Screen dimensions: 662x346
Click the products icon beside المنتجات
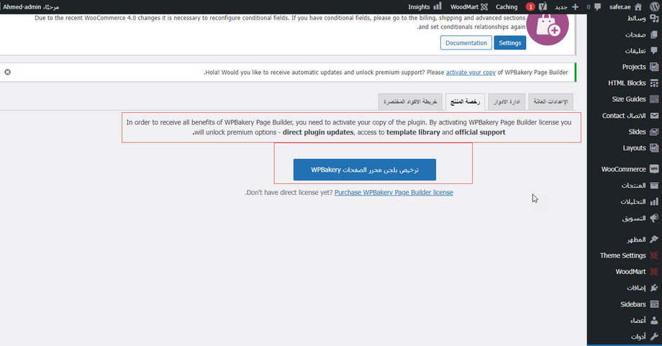[654, 186]
